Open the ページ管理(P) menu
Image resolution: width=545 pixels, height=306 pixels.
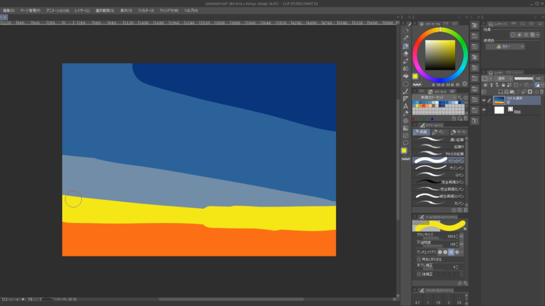pyautogui.click(x=30, y=11)
